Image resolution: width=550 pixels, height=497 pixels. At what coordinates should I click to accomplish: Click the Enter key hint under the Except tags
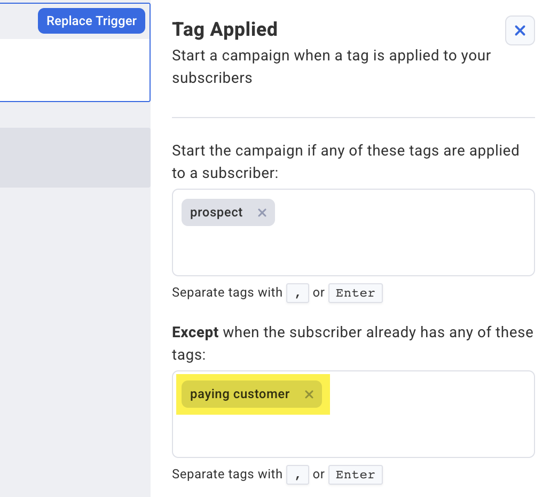[355, 475]
